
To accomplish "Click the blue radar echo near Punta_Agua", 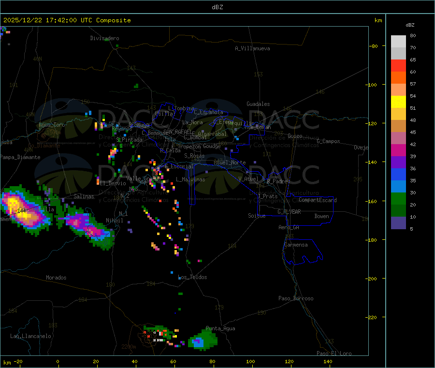I will click(198, 343).
